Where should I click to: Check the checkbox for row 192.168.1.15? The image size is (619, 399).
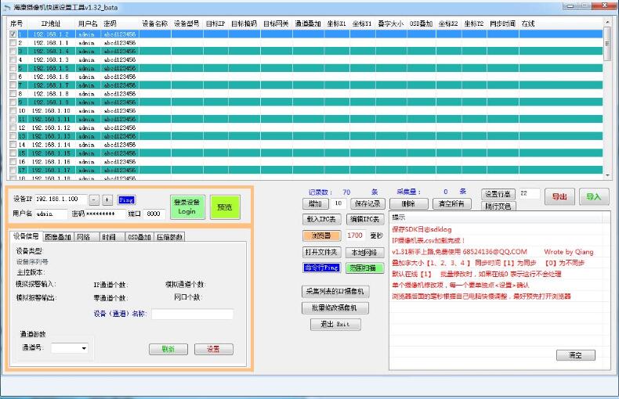[13, 153]
